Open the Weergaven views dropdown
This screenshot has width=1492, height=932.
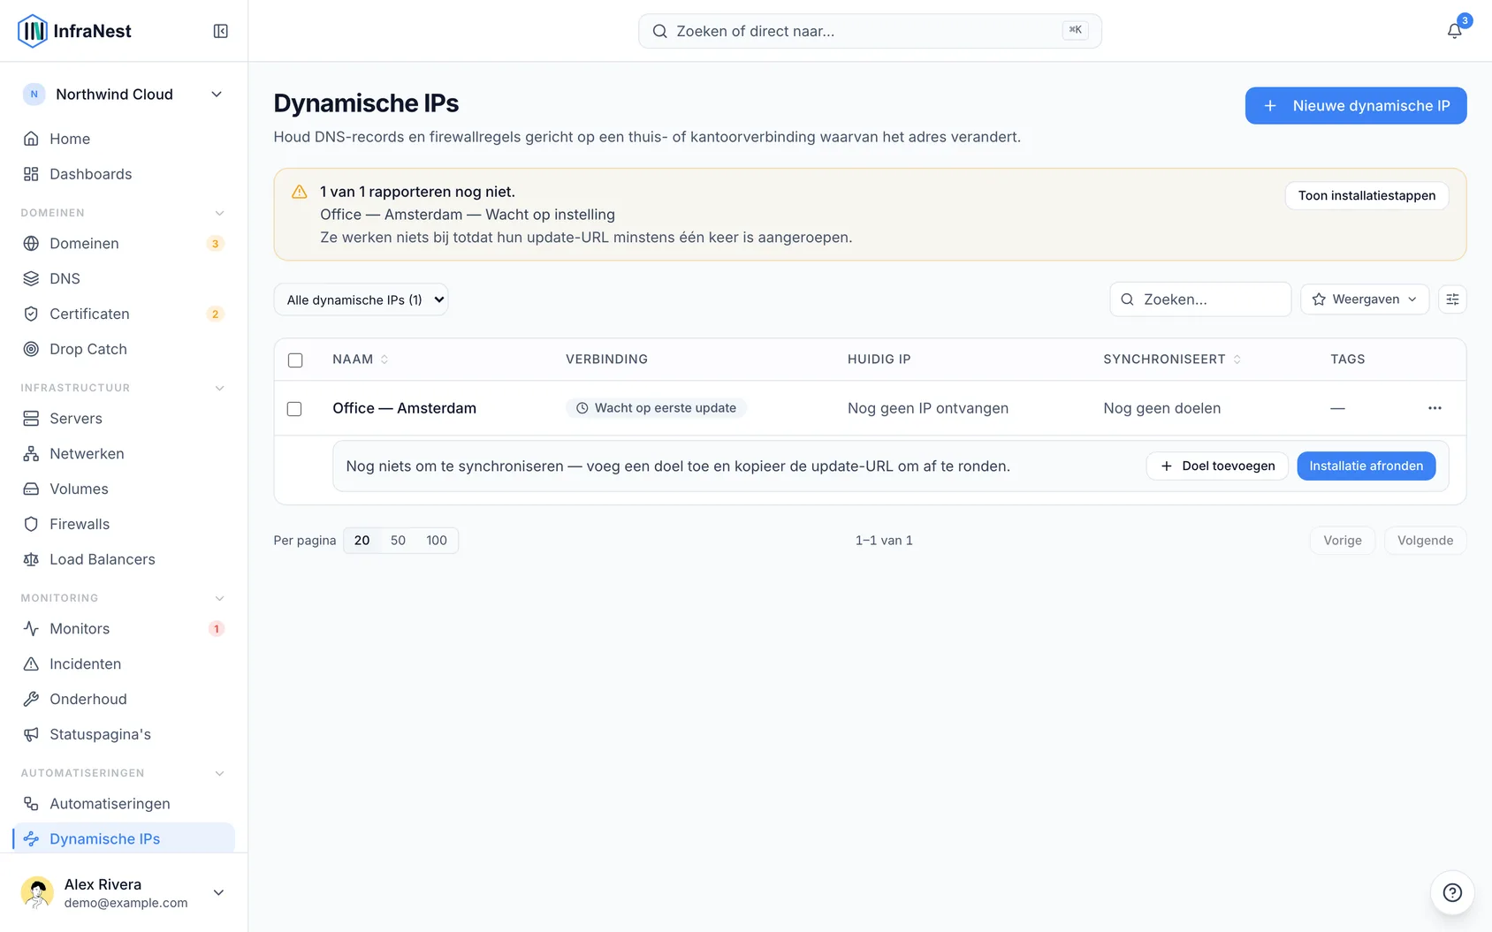[x=1364, y=299]
